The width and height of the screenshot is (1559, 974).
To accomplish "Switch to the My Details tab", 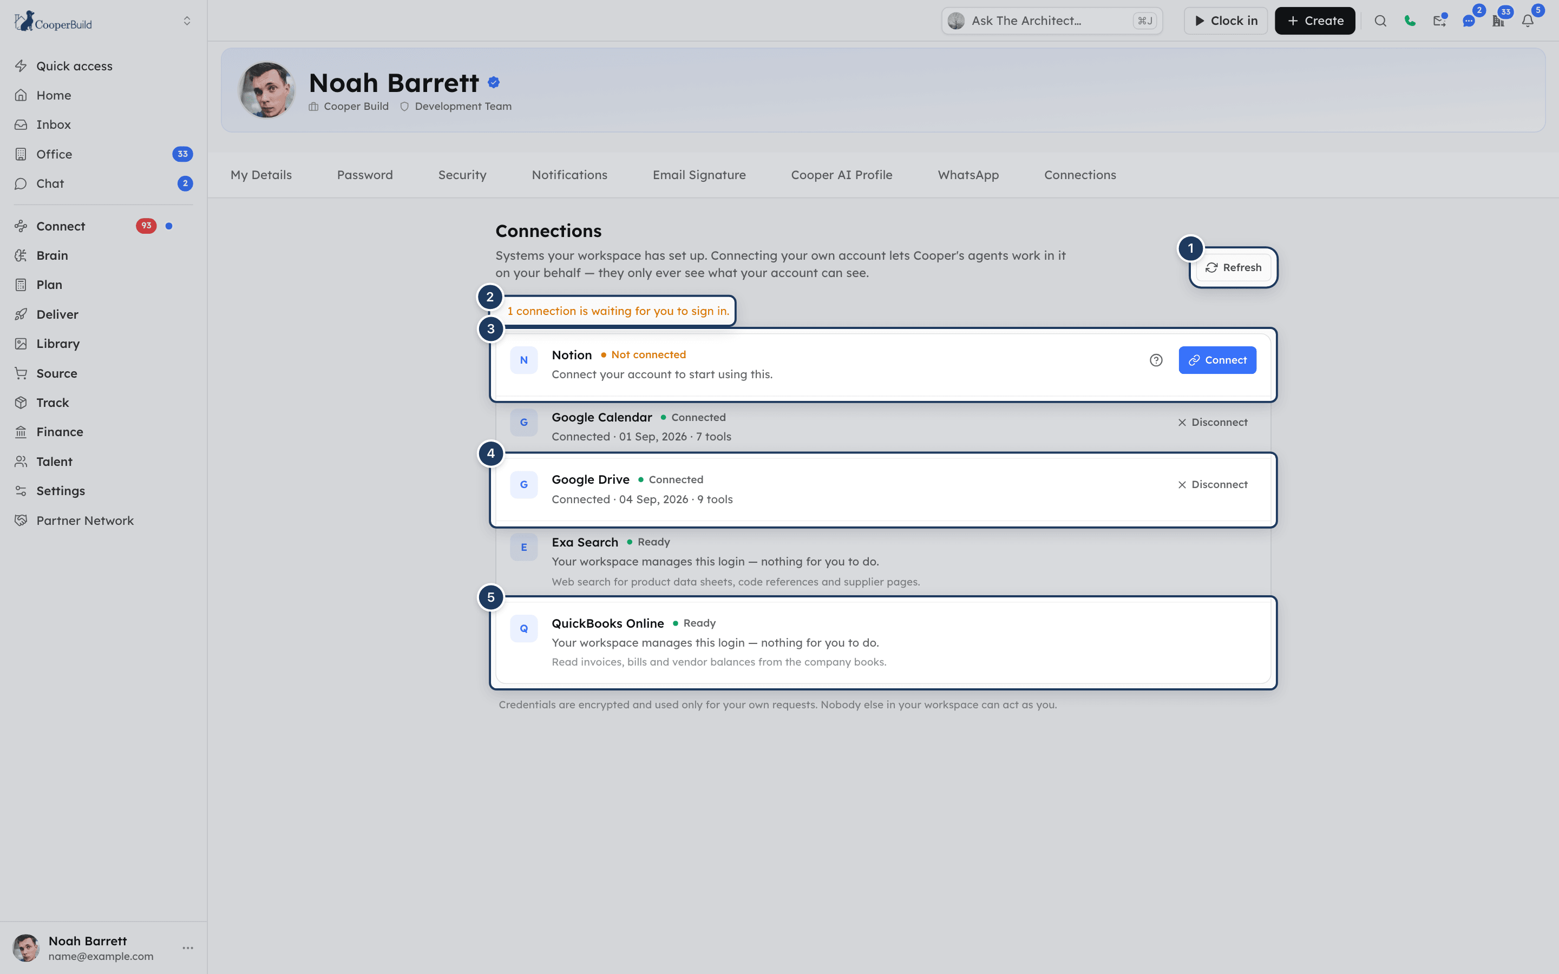I will tap(261, 175).
